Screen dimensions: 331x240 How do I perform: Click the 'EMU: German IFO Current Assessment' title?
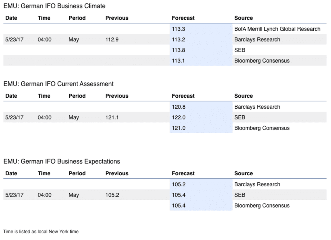(x=58, y=84)
